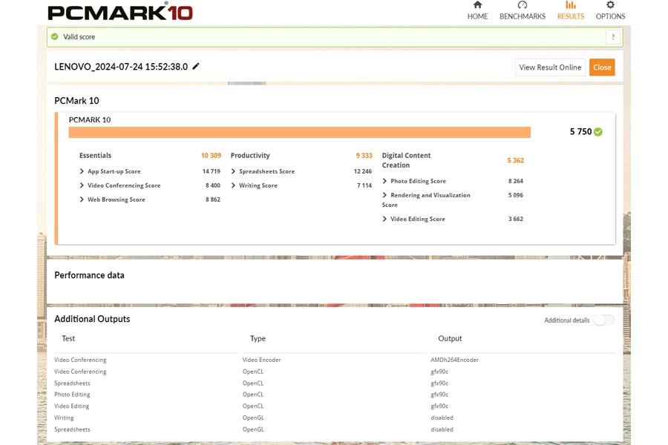The image size is (668, 445).
Task: Click the Writing test row
Action: point(64,418)
